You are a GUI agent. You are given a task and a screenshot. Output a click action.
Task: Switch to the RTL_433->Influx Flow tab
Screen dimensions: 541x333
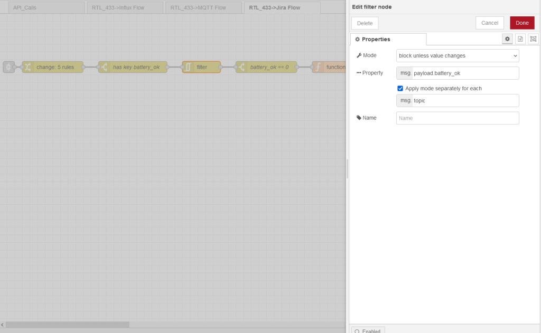click(125, 7)
